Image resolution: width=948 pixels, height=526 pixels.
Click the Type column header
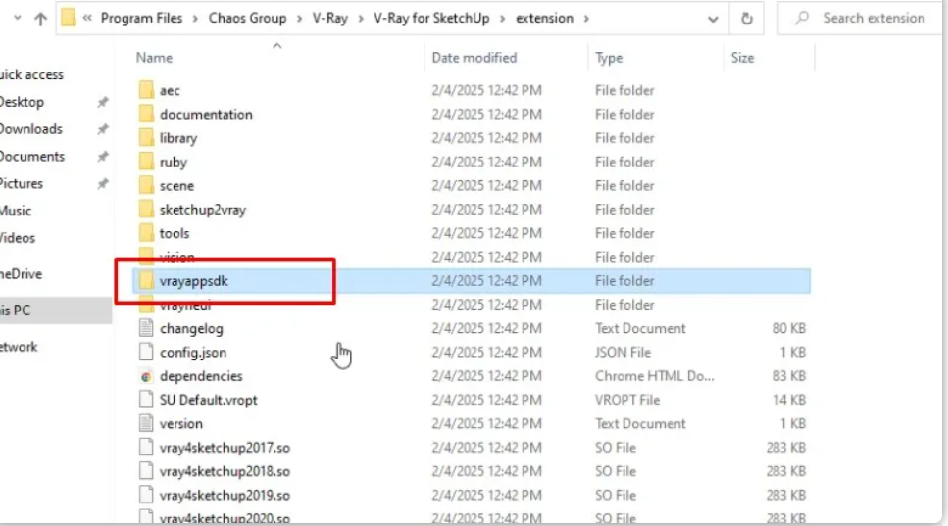[x=609, y=58]
